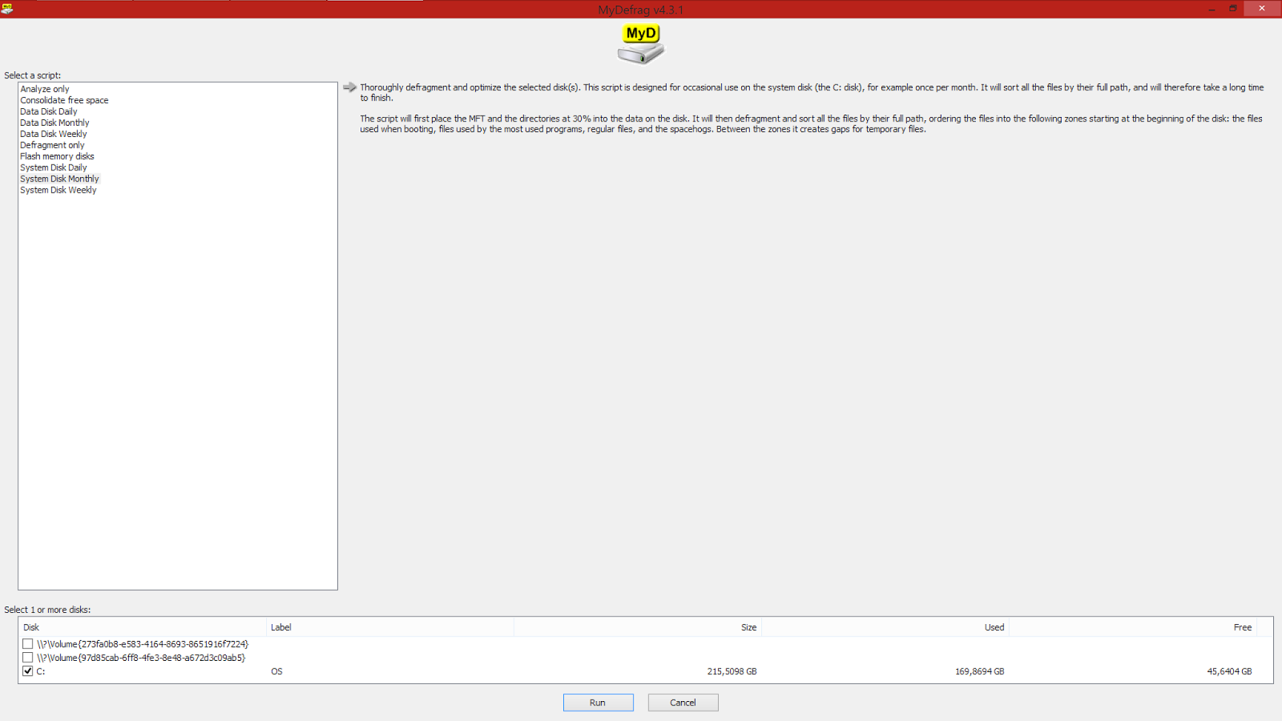Select the Flash memory disks script
The height and width of the screenshot is (721, 1282).
point(57,156)
